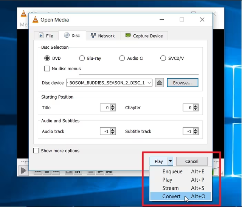The image size is (242, 207).
Task: Select Stream from the dropdown menu
Action: coord(181,188)
